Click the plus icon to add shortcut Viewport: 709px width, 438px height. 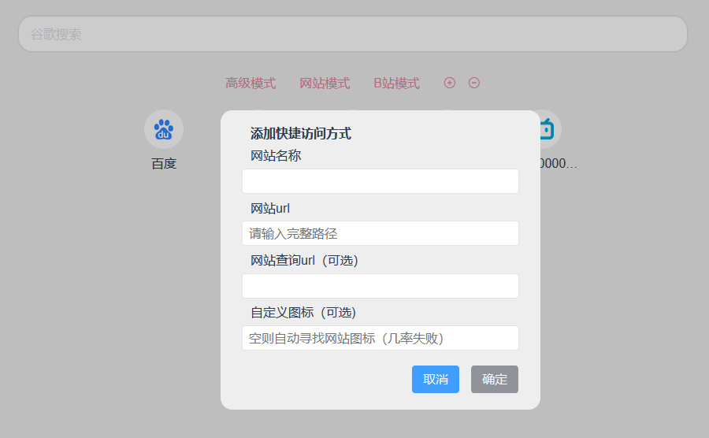pyautogui.click(x=450, y=83)
